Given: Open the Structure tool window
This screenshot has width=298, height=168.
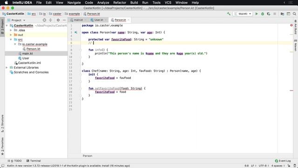Looking at the screenshot, I should 2,123.
